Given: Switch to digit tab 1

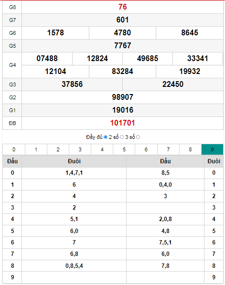Looking at the screenshot, I should [36, 149].
